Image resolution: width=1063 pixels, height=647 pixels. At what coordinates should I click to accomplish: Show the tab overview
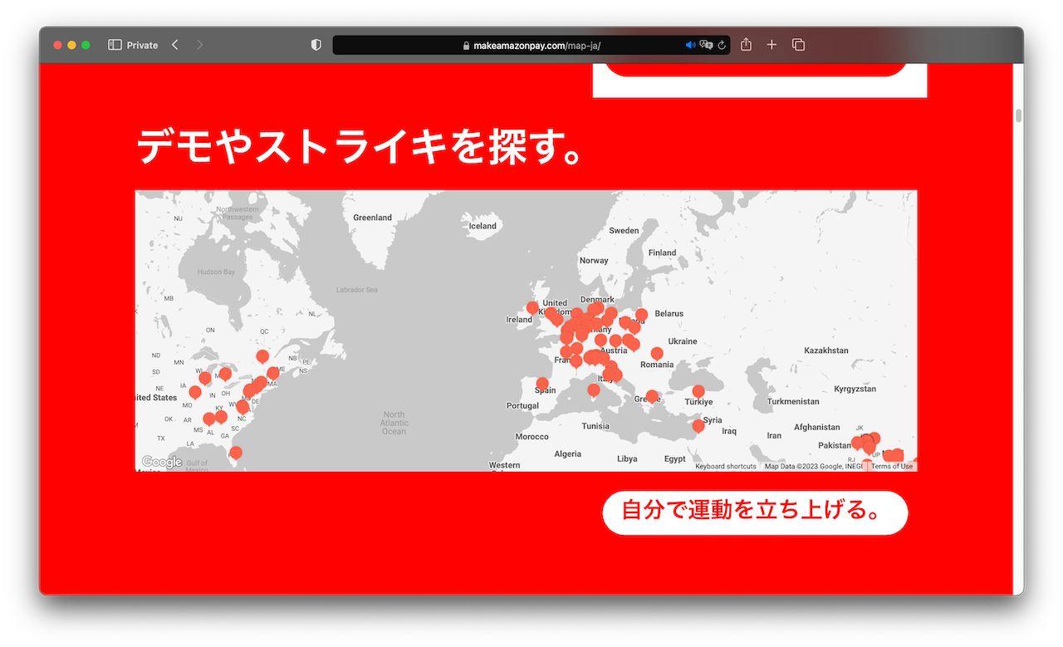tap(798, 45)
